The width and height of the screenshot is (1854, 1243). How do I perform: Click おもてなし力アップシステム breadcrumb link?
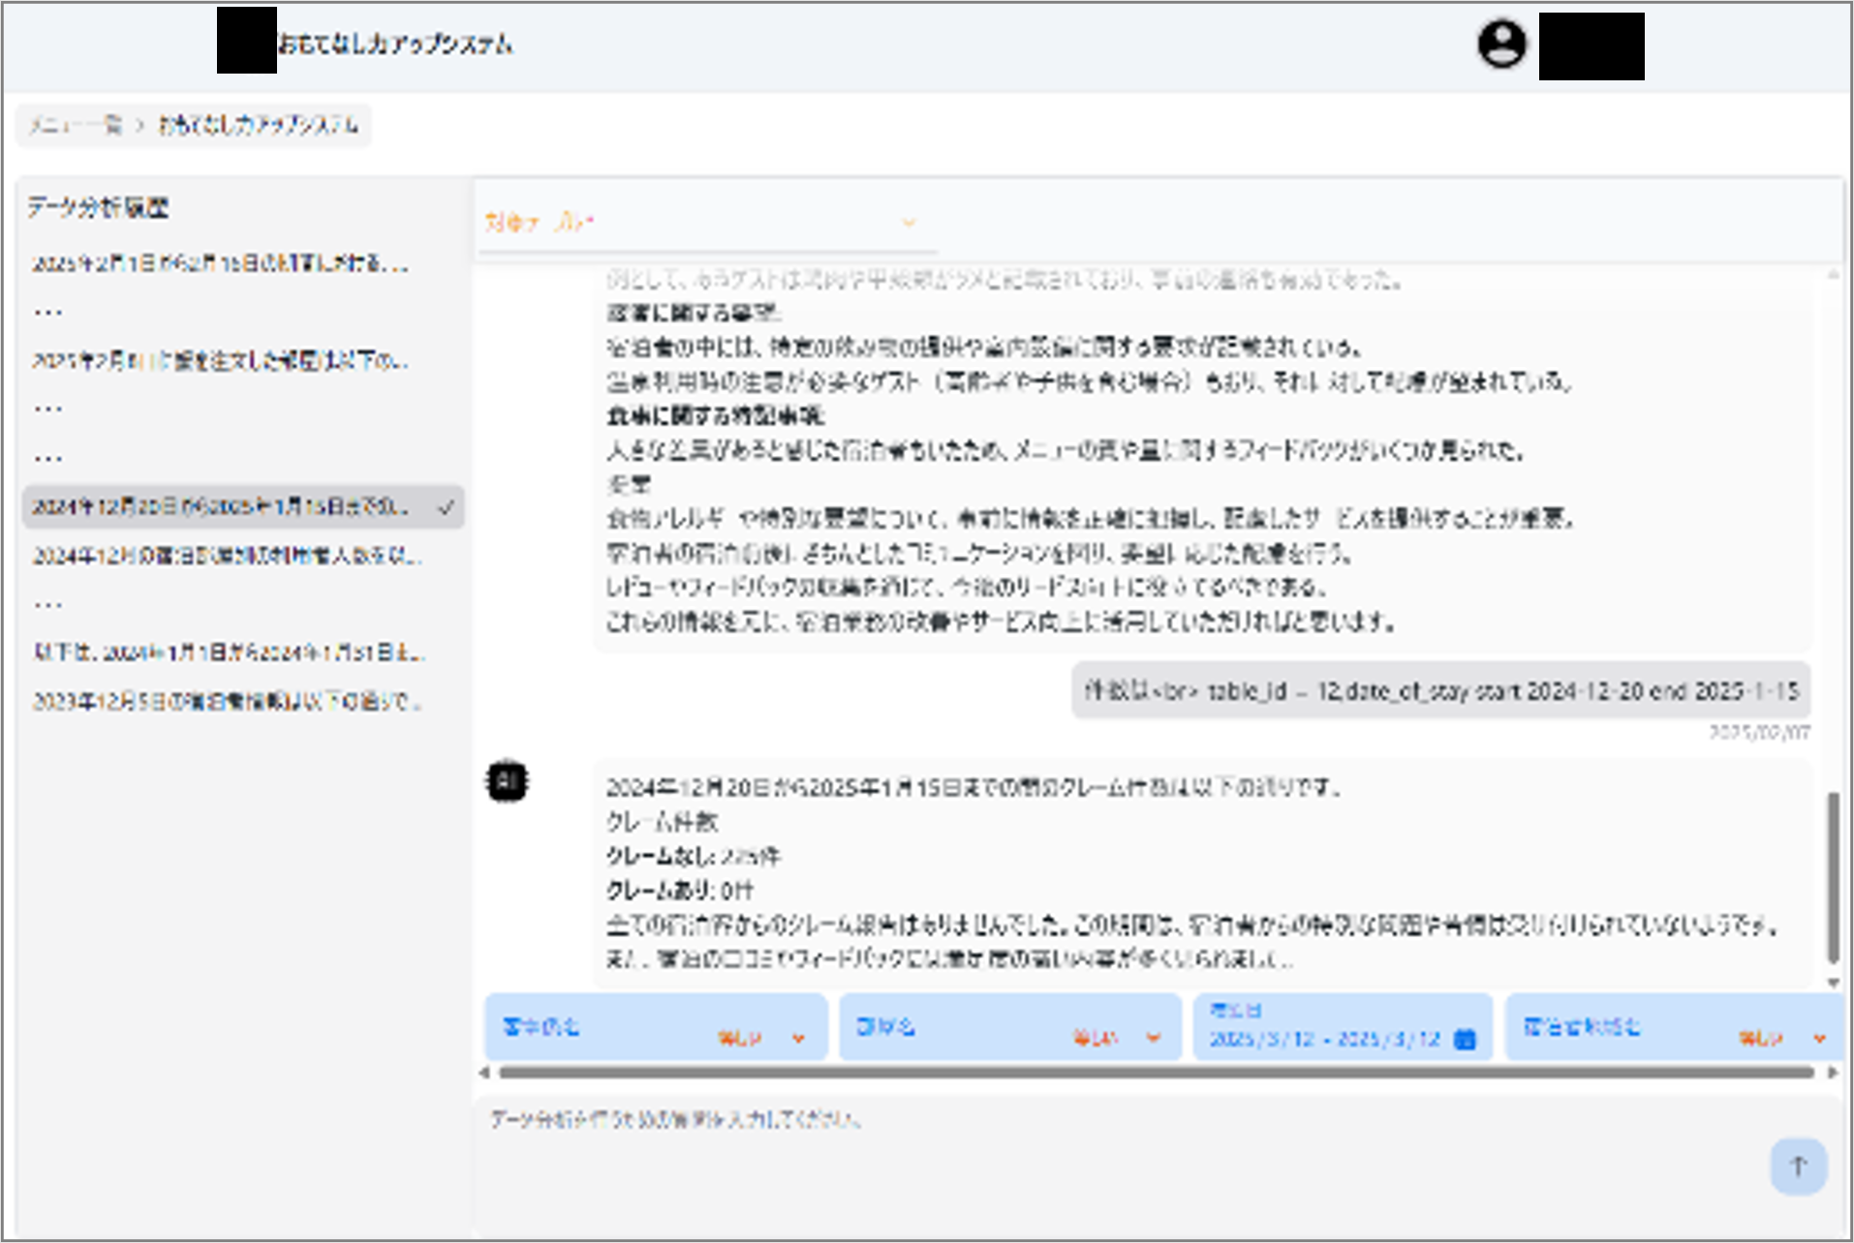tap(259, 125)
